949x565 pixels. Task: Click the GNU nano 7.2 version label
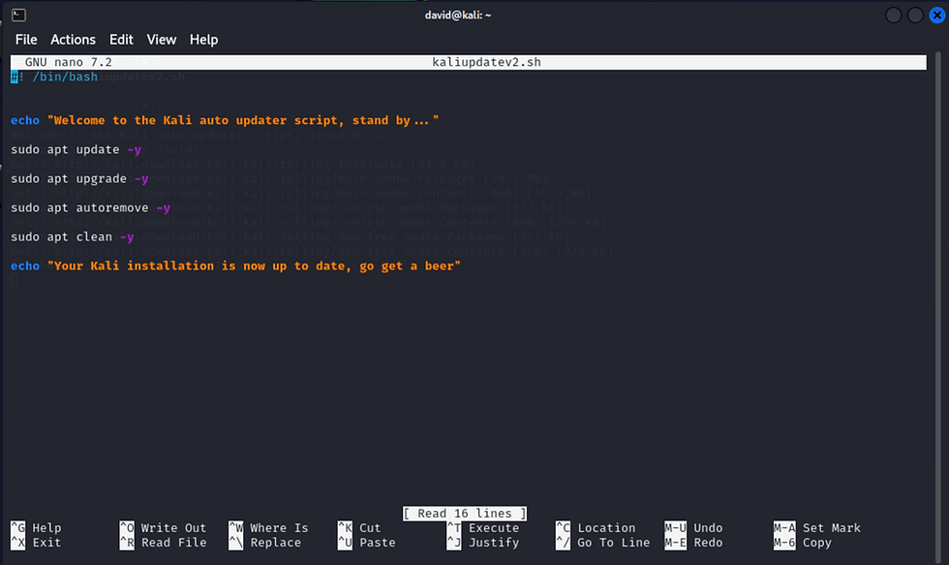click(x=69, y=62)
